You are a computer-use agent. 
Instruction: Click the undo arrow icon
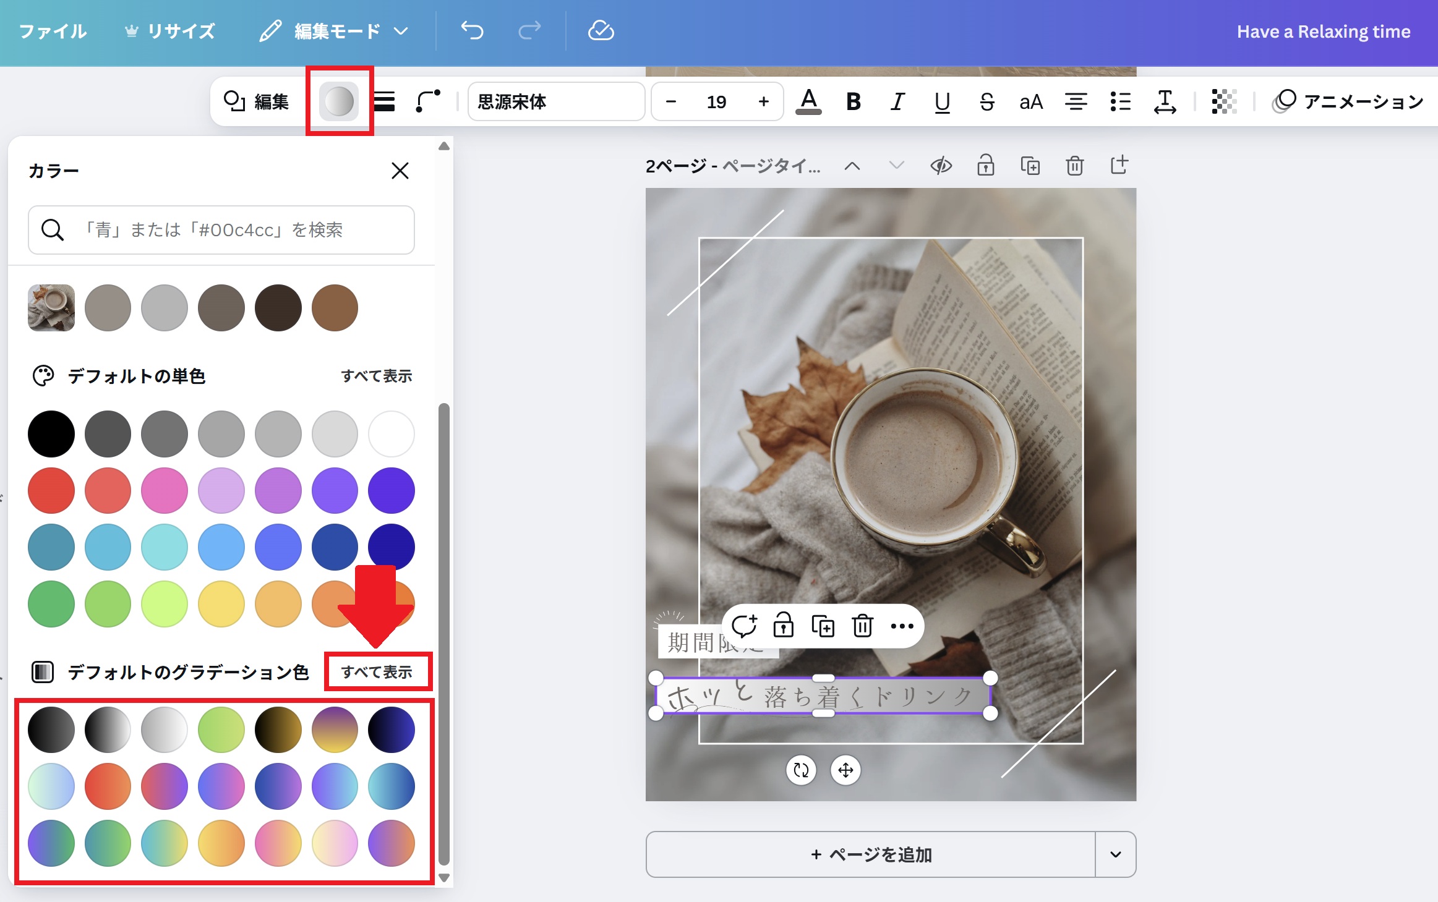472,30
